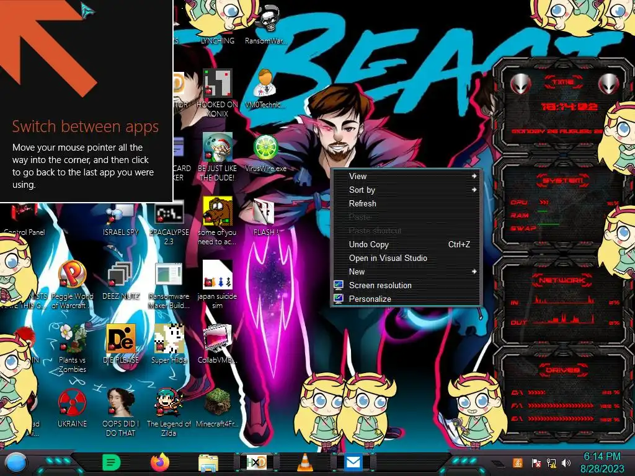Screen dimensions: 635x476
Task: Launch VirusWire.exe lime icon
Action: tap(265, 153)
